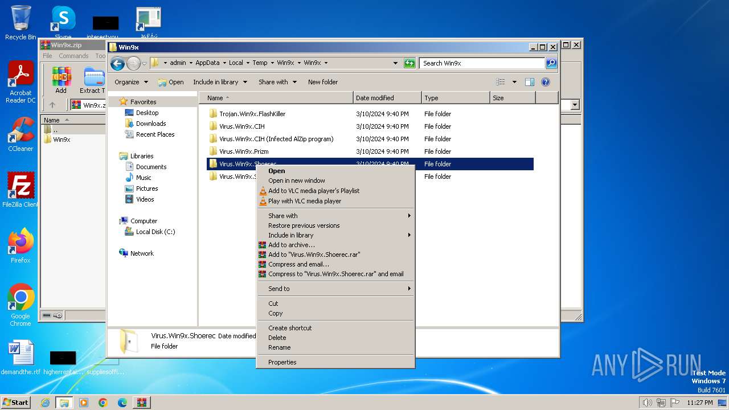Click the Explorer Back navigation arrow

click(117, 63)
